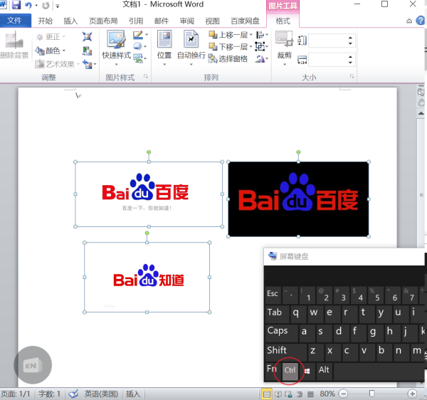Image resolution: width=427 pixels, height=400 pixels.
Task: Toggle the Caps key on on-screen keyboard
Action: point(282,333)
